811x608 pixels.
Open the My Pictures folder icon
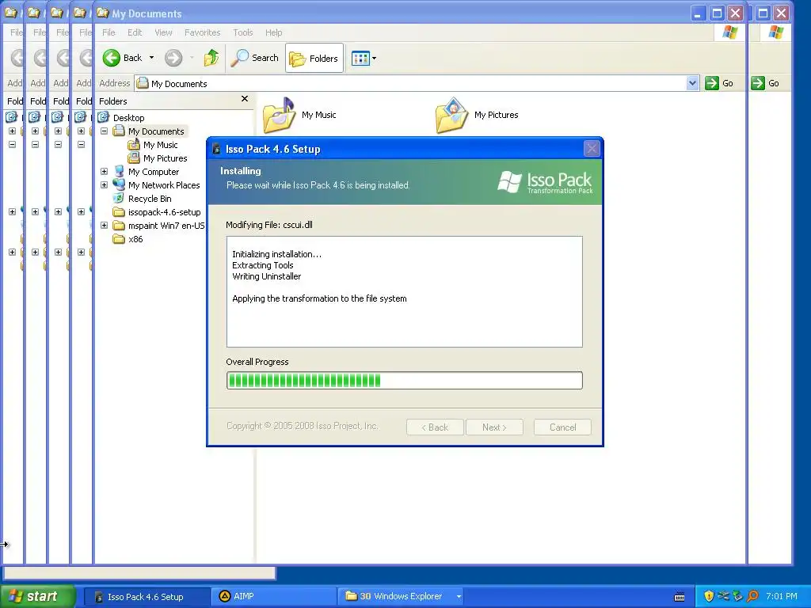(x=451, y=116)
